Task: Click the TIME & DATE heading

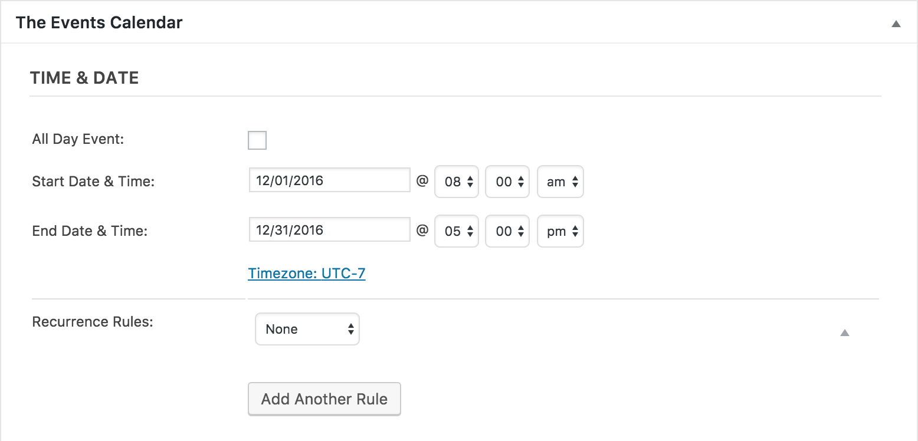Action: click(84, 78)
